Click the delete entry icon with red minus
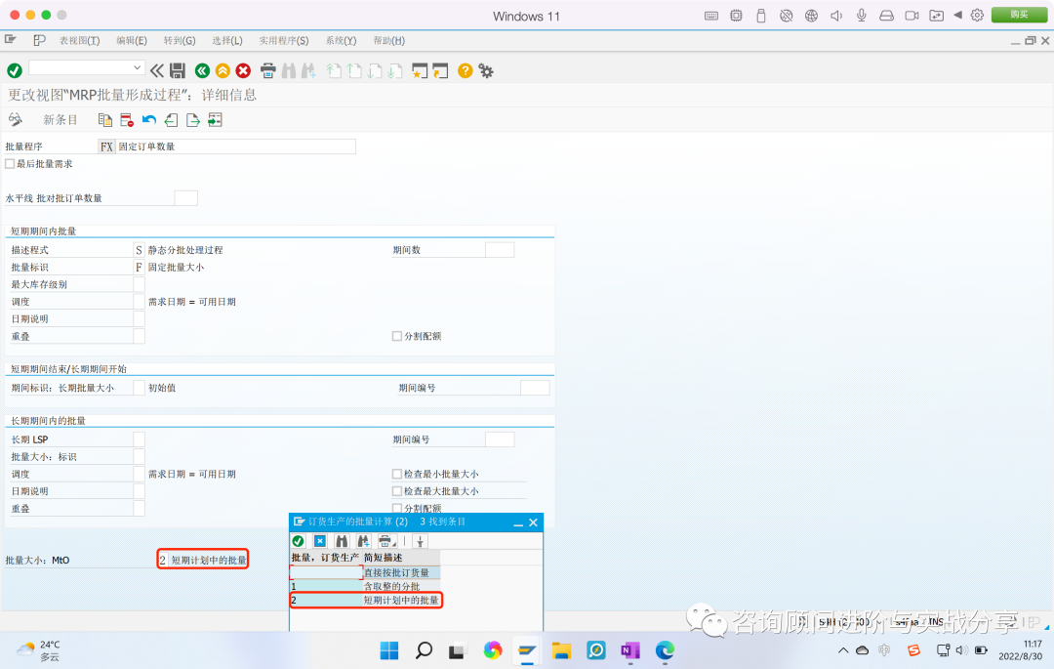This screenshot has width=1054, height=669. point(127,120)
